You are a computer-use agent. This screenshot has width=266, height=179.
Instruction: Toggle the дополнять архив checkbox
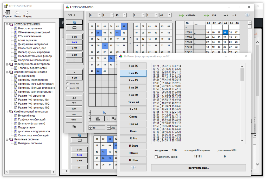pos(156,157)
